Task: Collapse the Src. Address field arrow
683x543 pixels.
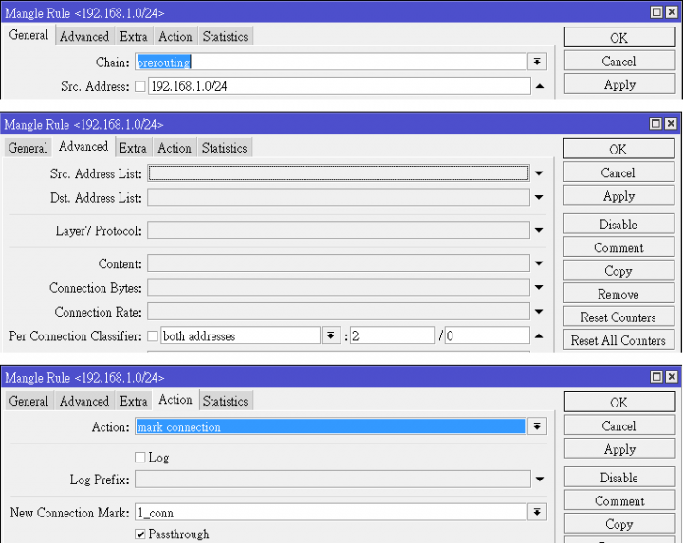Action: [x=540, y=86]
